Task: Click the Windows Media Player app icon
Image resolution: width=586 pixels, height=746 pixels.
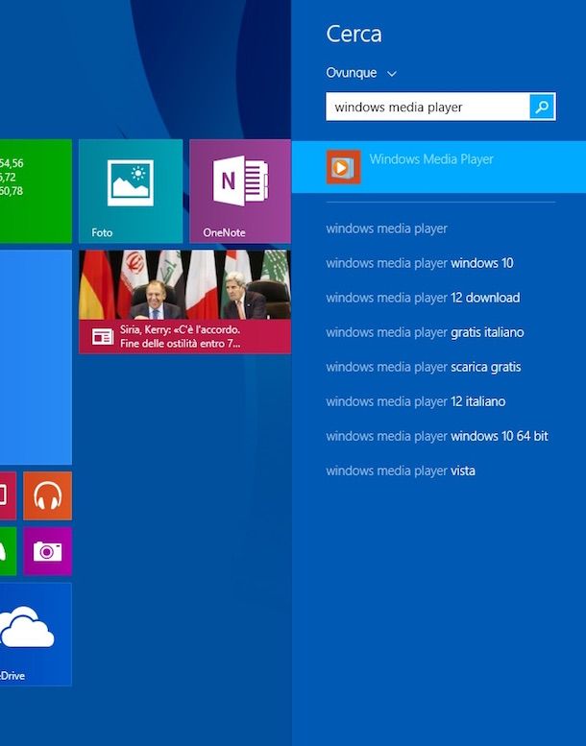Action: click(343, 167)
